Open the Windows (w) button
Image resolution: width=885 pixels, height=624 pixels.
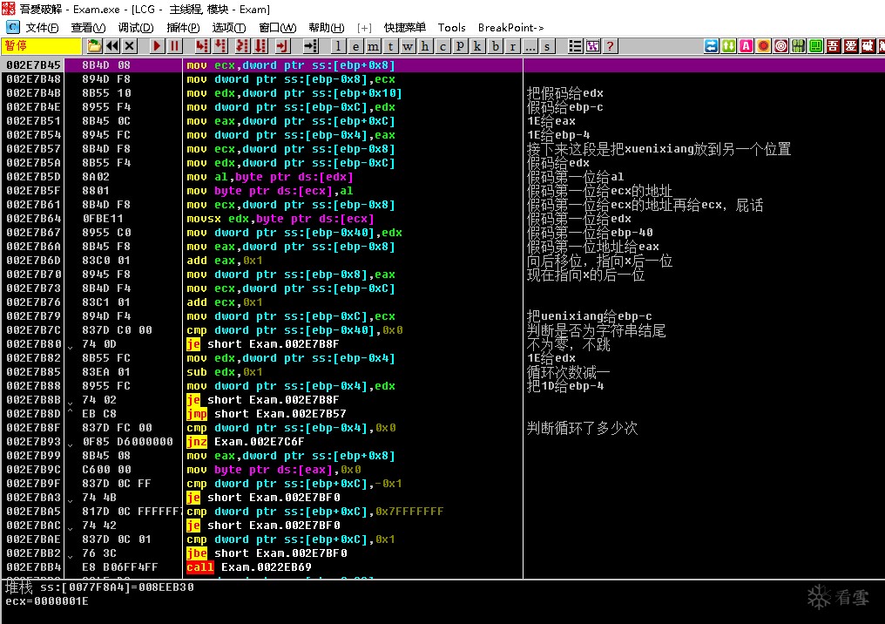coord(408,46)
